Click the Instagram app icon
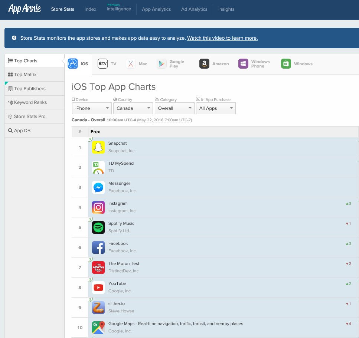359x338 pixels. point(98,207)
